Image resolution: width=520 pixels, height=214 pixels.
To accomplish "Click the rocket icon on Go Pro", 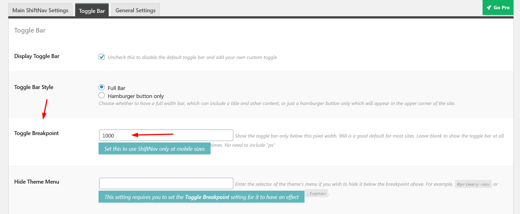I will [489, 8].
